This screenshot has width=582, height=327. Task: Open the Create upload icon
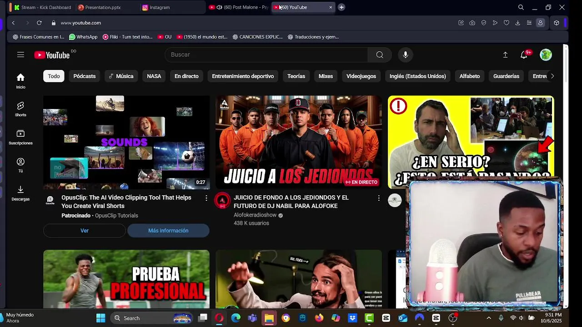pyautogui.click(x=505, y=54)
